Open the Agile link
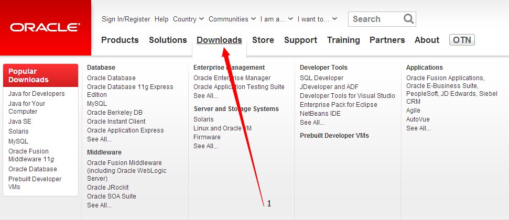509x220 pixels. pyautogui.click(x=413, y=111)
